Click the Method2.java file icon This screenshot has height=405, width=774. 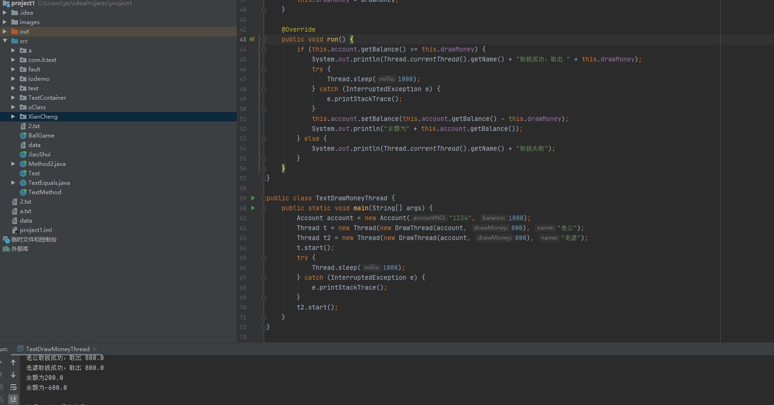[x=23, y=164]
